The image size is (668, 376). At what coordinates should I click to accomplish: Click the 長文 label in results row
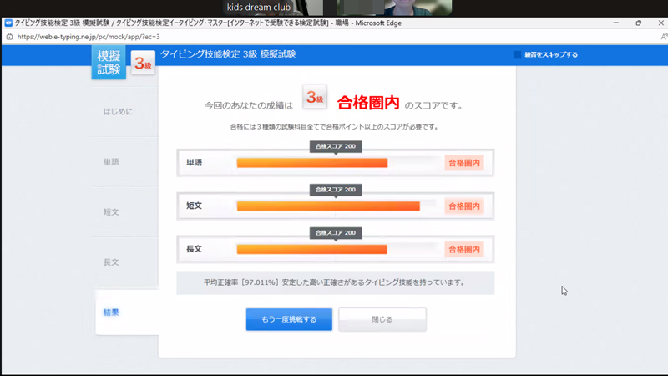click(x=195, y=249)
